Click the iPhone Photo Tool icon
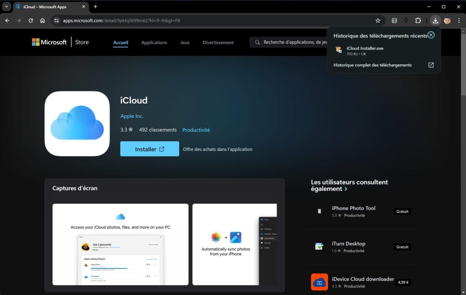This screenshot has height=295, width=466. [x=319, y=211]
